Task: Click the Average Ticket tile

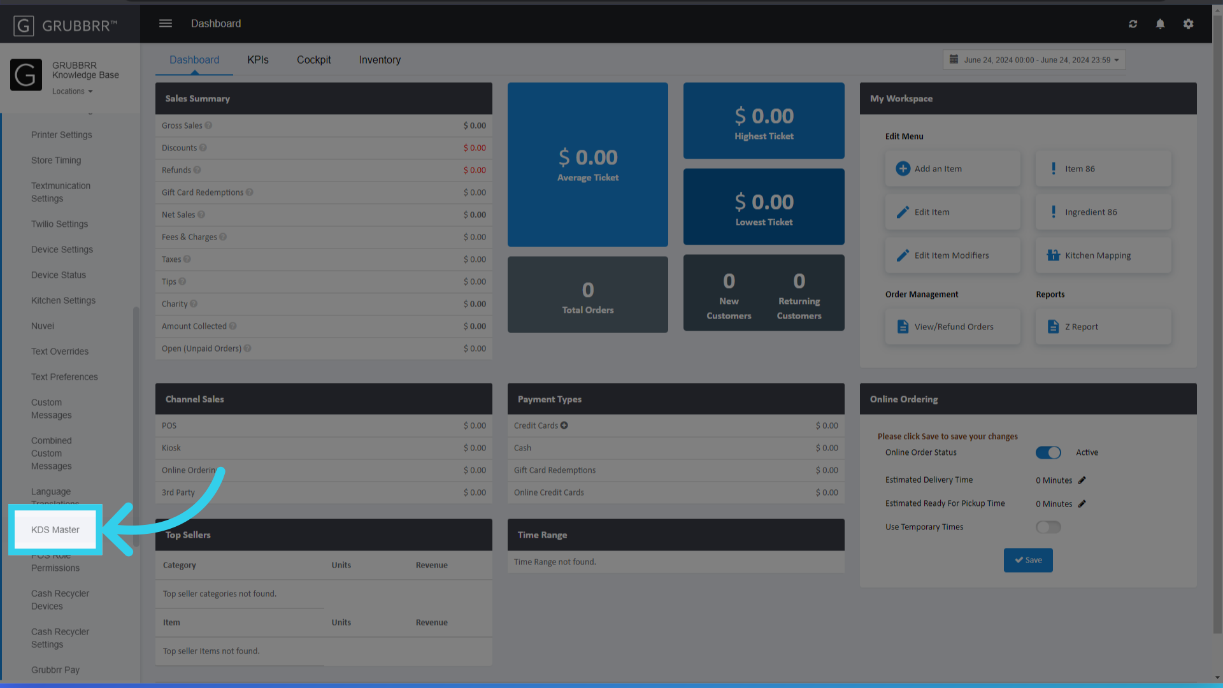Action: click(x=587, y=164)
